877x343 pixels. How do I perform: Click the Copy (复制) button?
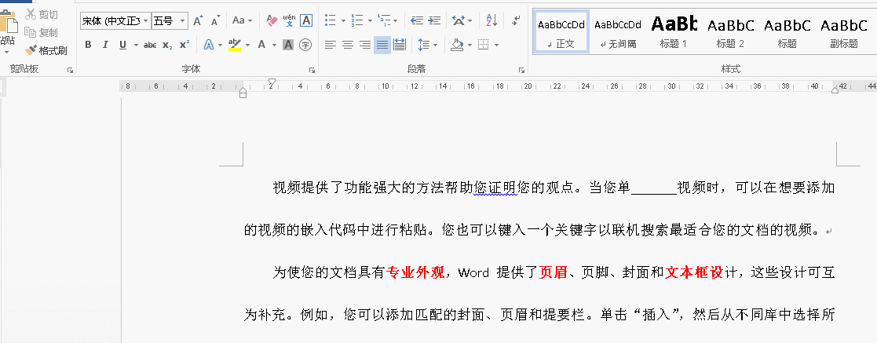tap(42, 32)
